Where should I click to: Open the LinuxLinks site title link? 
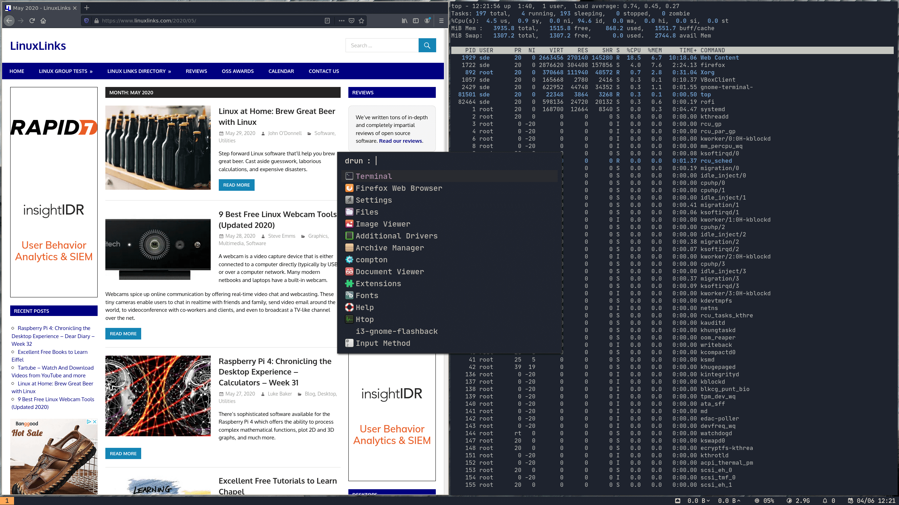click(38, 46)
